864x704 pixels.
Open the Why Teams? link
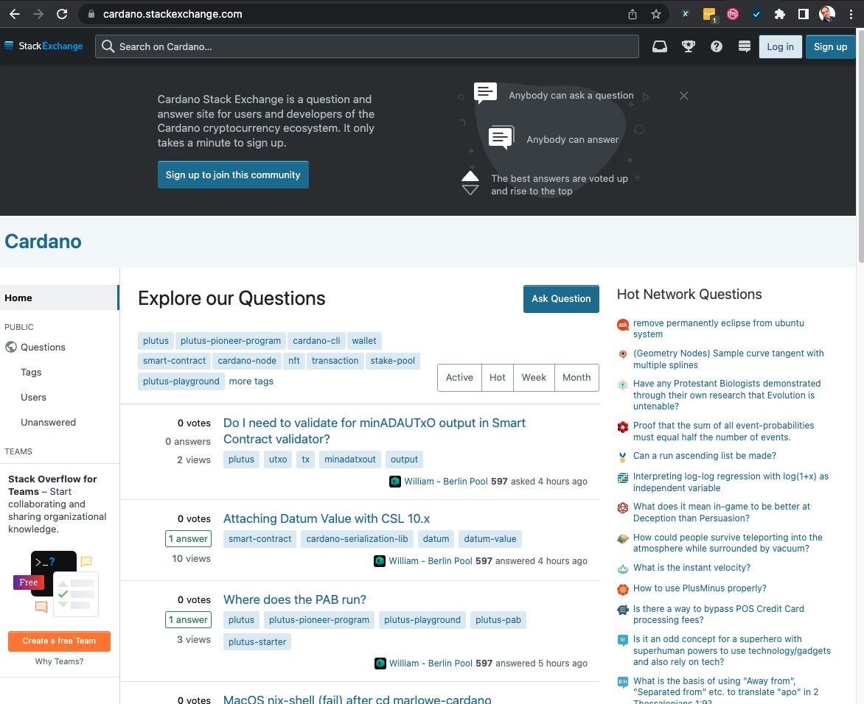click(60, 661)
